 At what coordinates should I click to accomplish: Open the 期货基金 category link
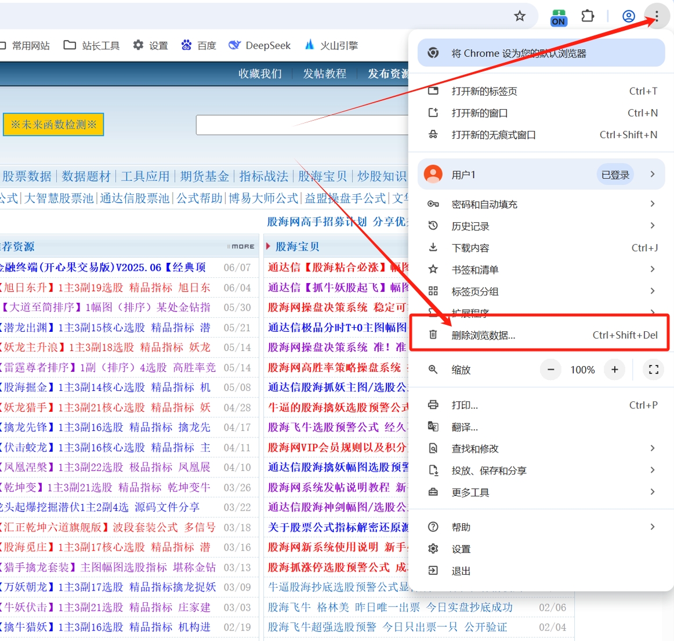(x=204, y=176)
